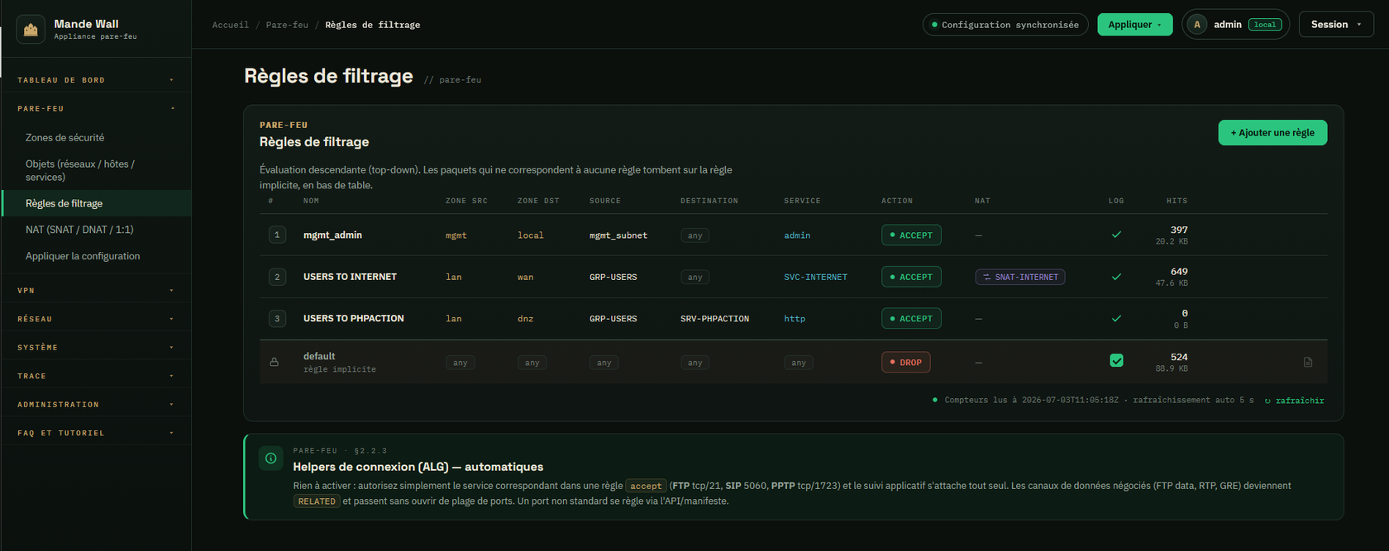
Task: Click the lock icon on the default rule
Action: (x=274, y=362)
